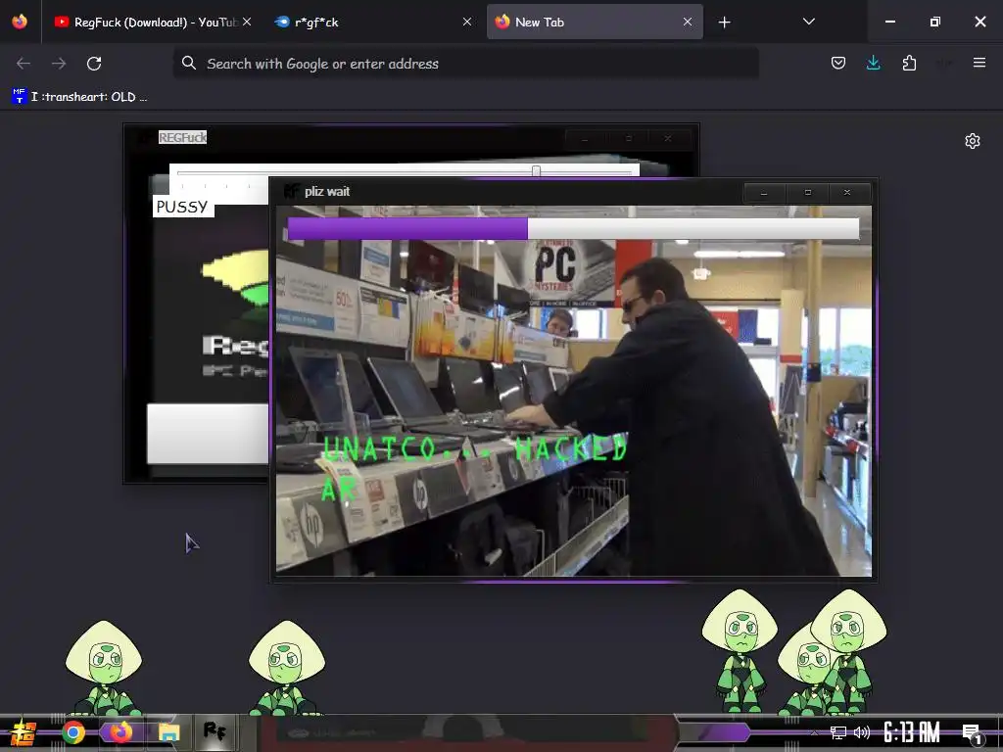Open Save to Pocket icon
Viewport: 1003px width, 752px height.
(x=838, y=63)
